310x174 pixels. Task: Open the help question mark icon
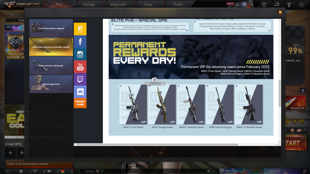[x=302, y=91]
